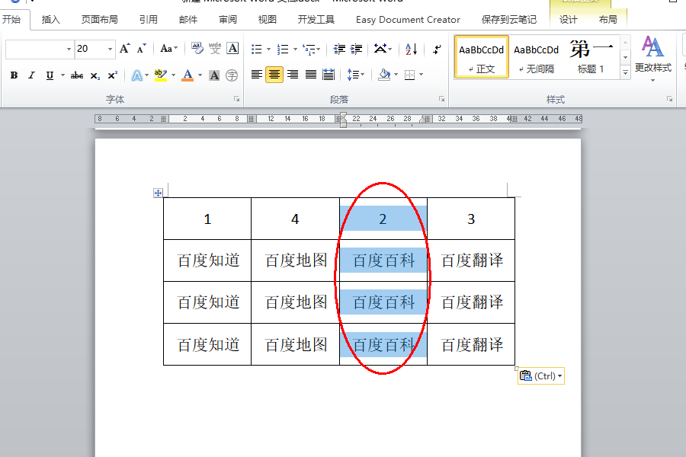The height and width of the screenshot is (457, 686).
Task: Open the font size dropdown showing 20
Action: [110, 49]
